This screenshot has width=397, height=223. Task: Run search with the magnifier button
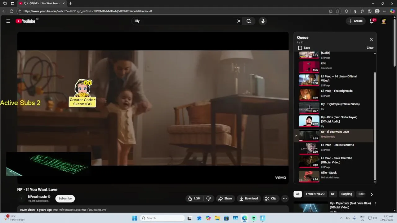249,21
